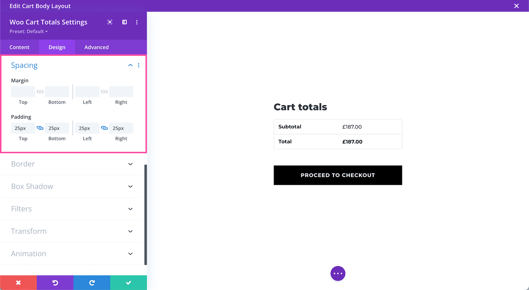Open the purple floating three-dots builder menu

[338, 274]
